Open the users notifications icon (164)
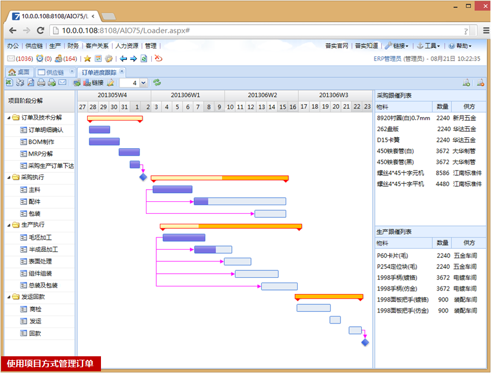 (58, 59)
